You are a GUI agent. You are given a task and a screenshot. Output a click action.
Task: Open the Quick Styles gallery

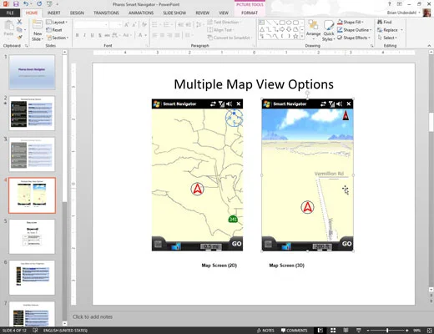pos(329,31)
